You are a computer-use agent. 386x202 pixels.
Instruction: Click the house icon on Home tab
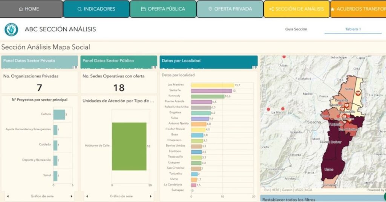21,9
